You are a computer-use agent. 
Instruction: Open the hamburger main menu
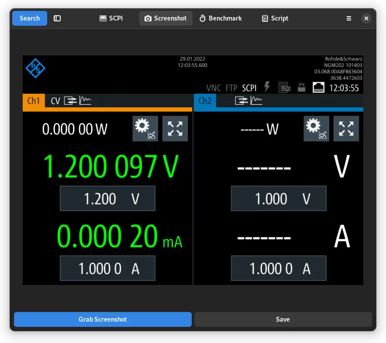pyautogui.click(x=349, y=18)
